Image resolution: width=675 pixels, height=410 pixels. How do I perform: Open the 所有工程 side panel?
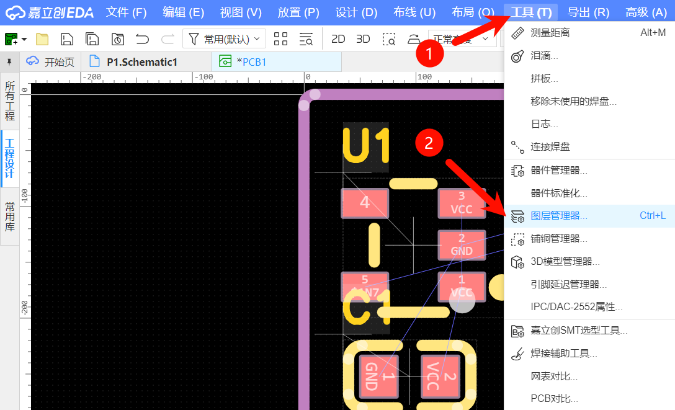[9, 101]
